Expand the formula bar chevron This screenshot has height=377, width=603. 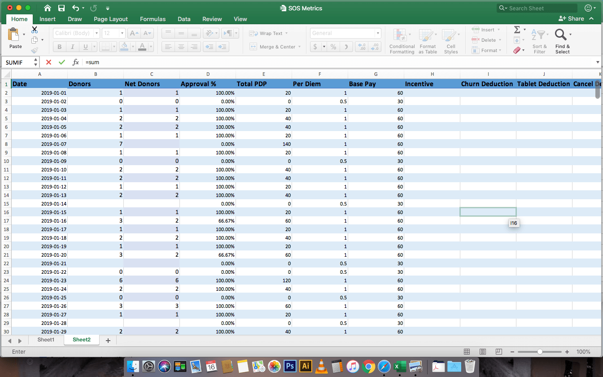click(x=598, y=62)
